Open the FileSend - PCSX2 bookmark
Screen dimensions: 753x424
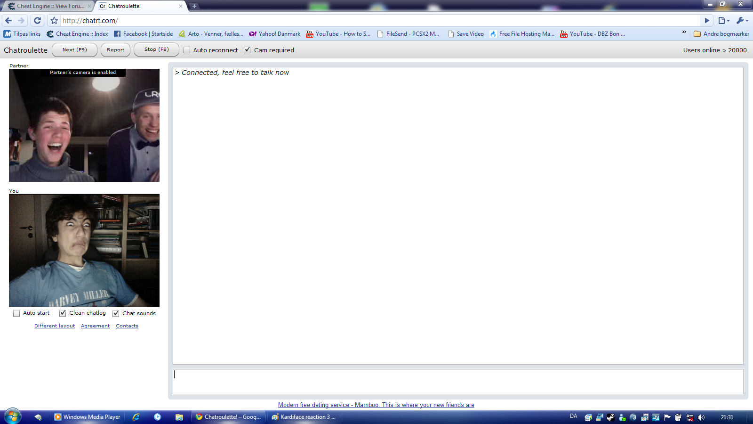click(408, 34)
